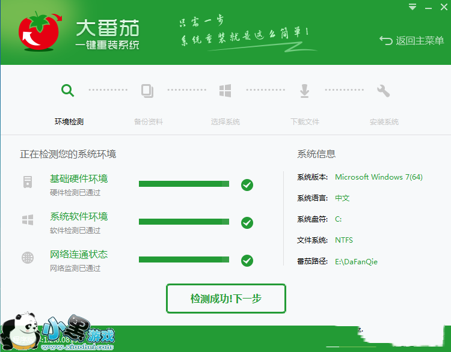Viewport: 451px width, 352px height.
Task: Click the Microsoft Windows 7(64) version value
Action: (379, 177)
